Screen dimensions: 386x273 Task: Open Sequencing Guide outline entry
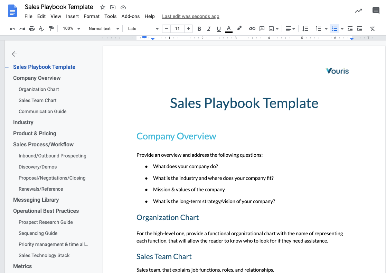pyautogui.click(x=38, y=233)
